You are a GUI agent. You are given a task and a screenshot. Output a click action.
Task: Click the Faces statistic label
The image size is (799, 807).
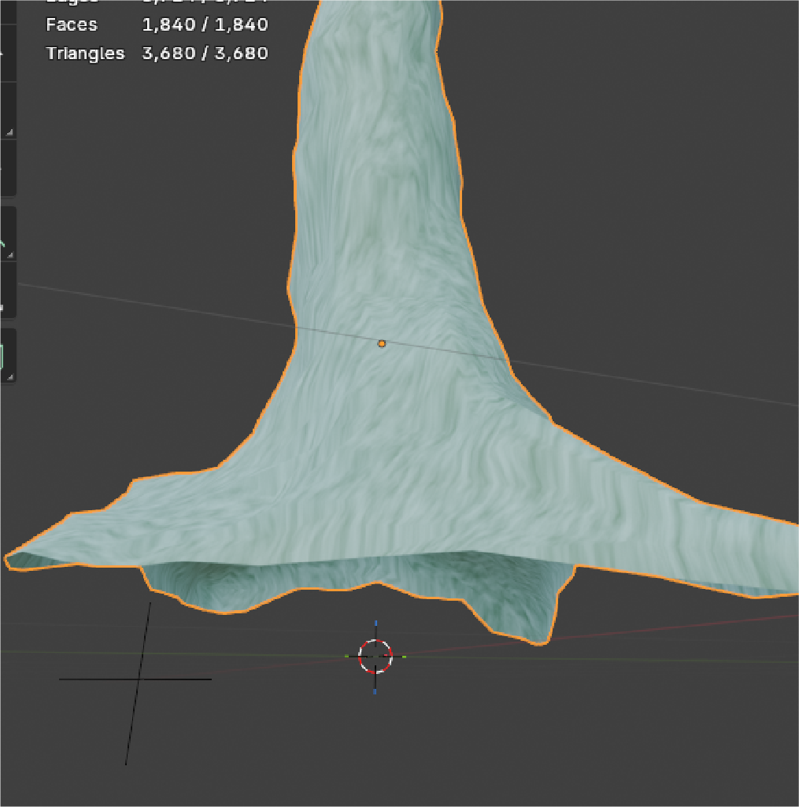pyautogui.click(x=72, y=24)
